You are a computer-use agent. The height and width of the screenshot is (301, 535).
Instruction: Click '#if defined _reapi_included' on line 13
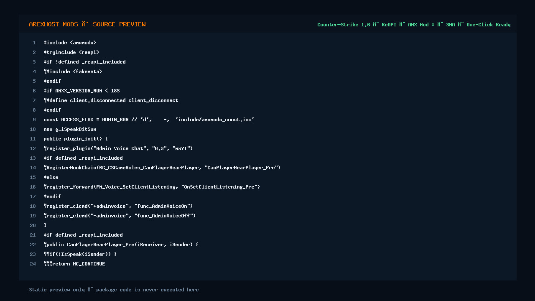83,158
